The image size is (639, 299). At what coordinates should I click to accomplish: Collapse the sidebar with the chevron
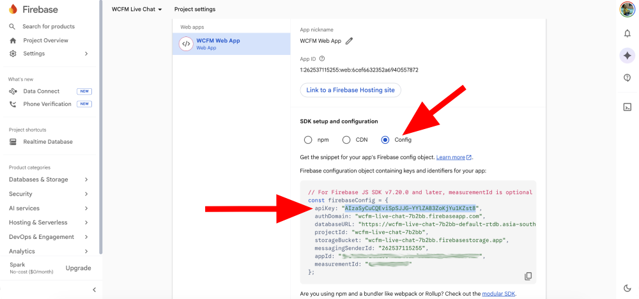(x=94, y=289)
